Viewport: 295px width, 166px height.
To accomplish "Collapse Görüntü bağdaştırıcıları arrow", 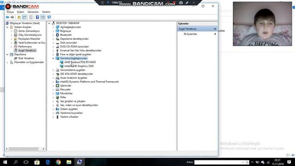I will (x=53, y=59).
